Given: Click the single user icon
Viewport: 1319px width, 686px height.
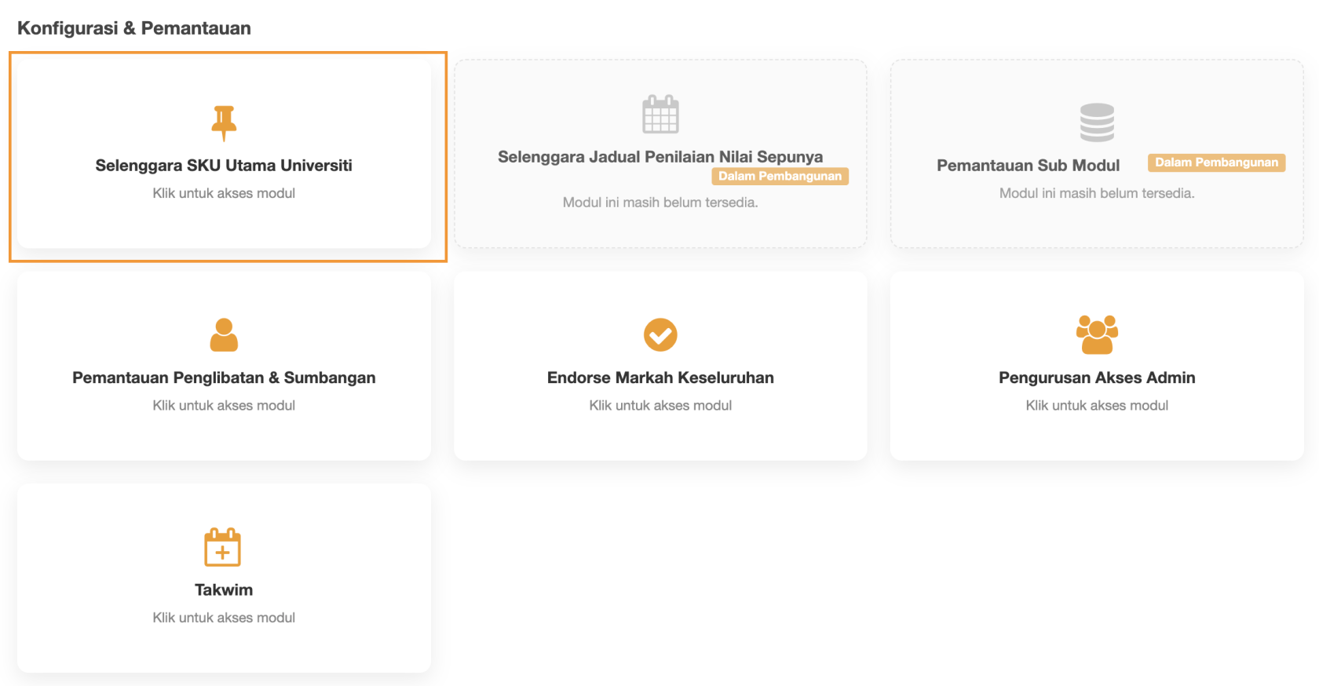Looking at the screenshot, I should (224, 335).
